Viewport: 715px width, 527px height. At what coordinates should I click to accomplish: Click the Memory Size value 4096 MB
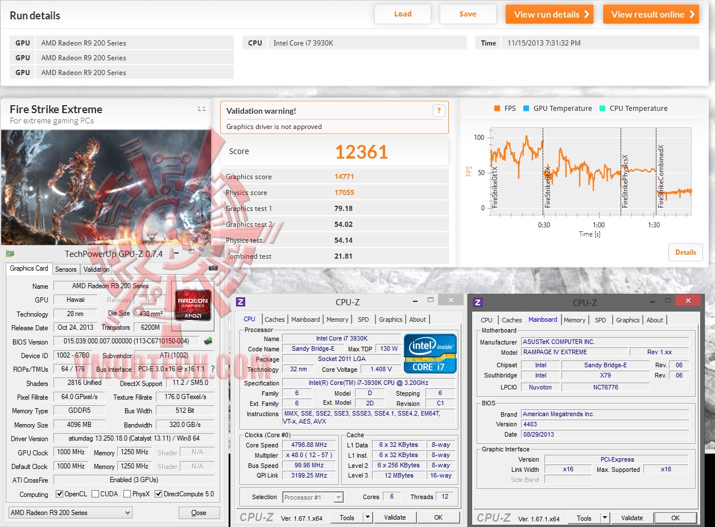pyautogui.click(x=79, y=425)
